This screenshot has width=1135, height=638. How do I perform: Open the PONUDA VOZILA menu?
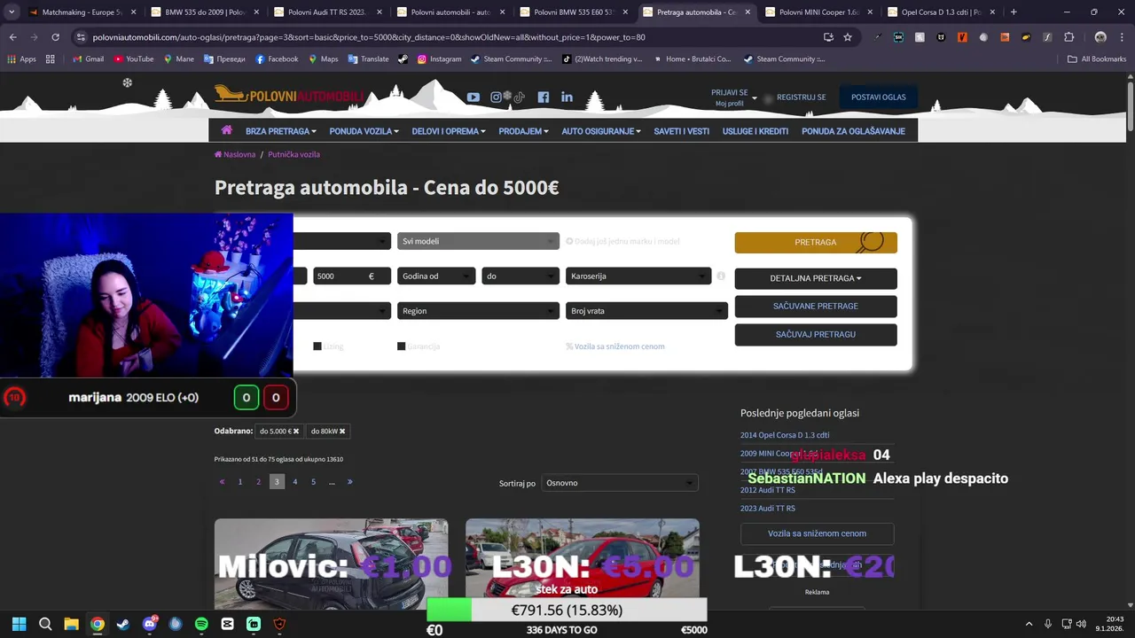[x=364, y=131]
